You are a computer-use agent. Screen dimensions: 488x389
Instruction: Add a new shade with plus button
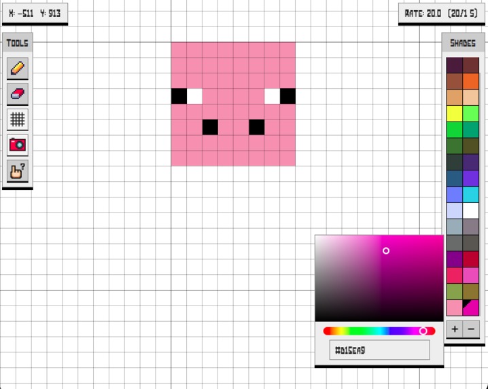tap(455, 329)
